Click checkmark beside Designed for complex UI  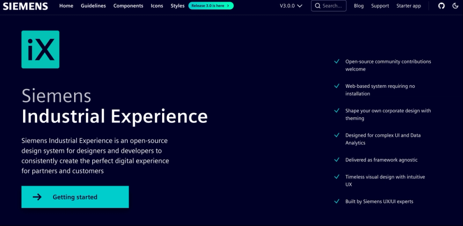(x=337, y=135)
